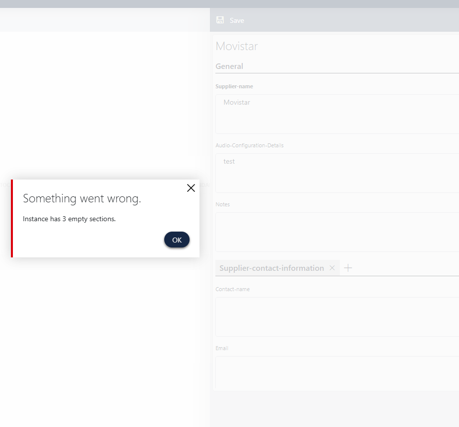459x427 pixels.
Task: Click the empty Notes text area
Action: tap(337, 232)
